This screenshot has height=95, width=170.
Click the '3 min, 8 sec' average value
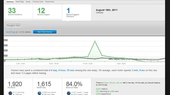click(x=138, y=70)
